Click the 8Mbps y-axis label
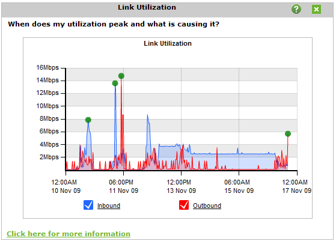Screen dimensions: 336x241 click(49, 118)
